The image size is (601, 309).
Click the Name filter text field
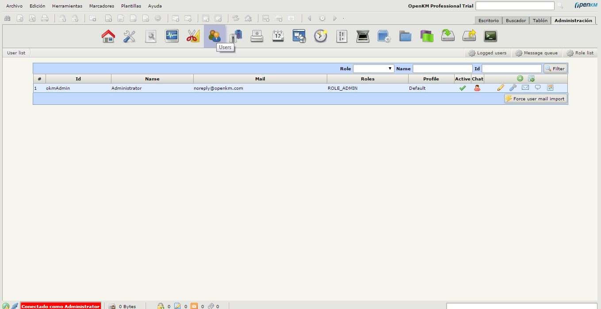[x=442, y=69]
